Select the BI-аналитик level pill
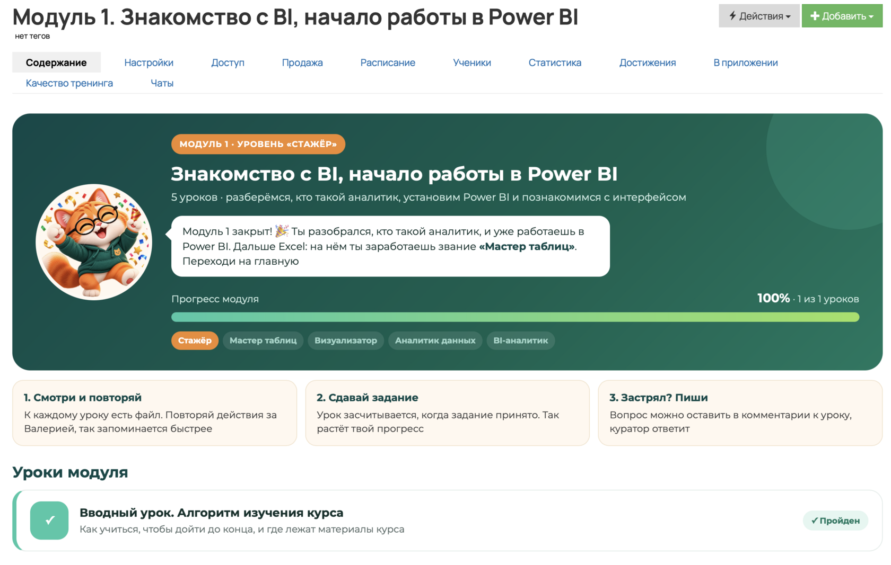 click(521, 340)
